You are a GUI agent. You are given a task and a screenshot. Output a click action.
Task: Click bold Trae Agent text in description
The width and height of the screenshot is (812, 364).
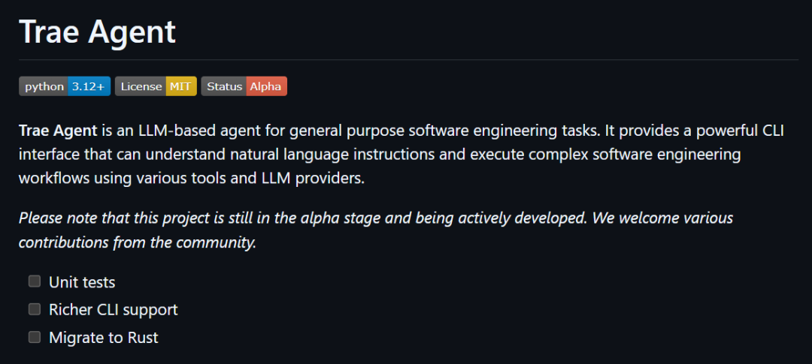(x=58, y=131)
